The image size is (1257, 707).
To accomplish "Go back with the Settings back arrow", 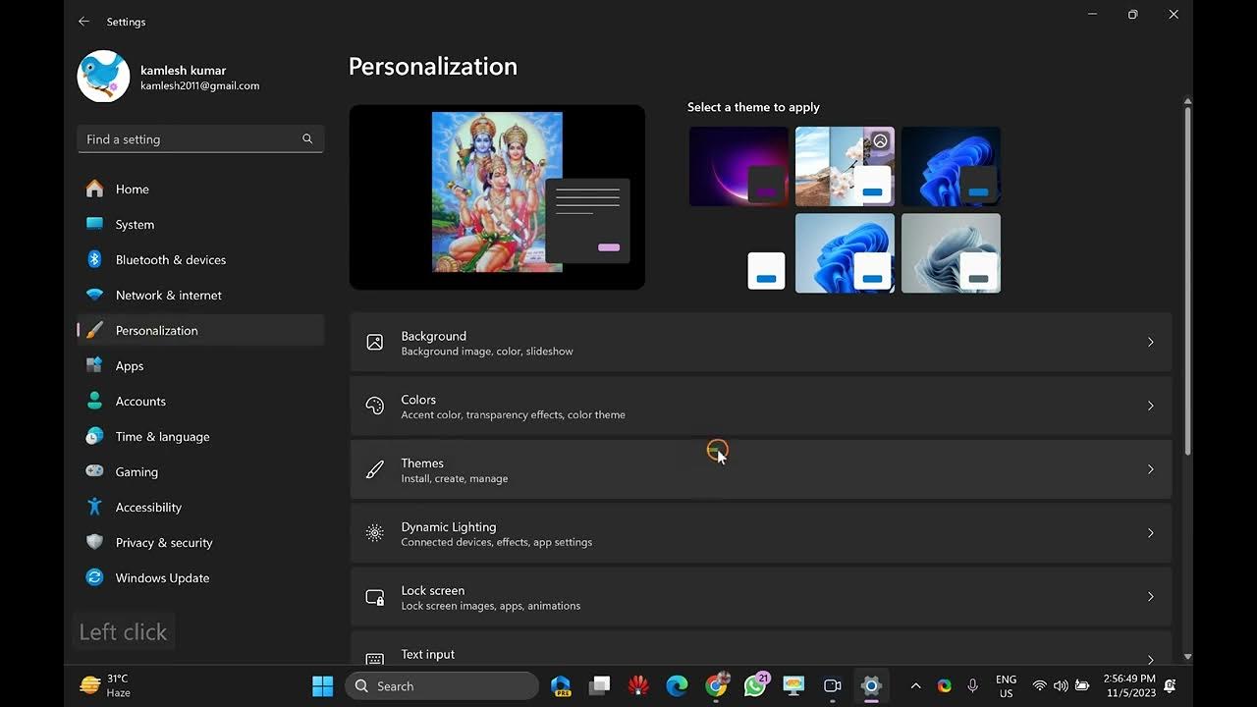I will pos(83,22).
